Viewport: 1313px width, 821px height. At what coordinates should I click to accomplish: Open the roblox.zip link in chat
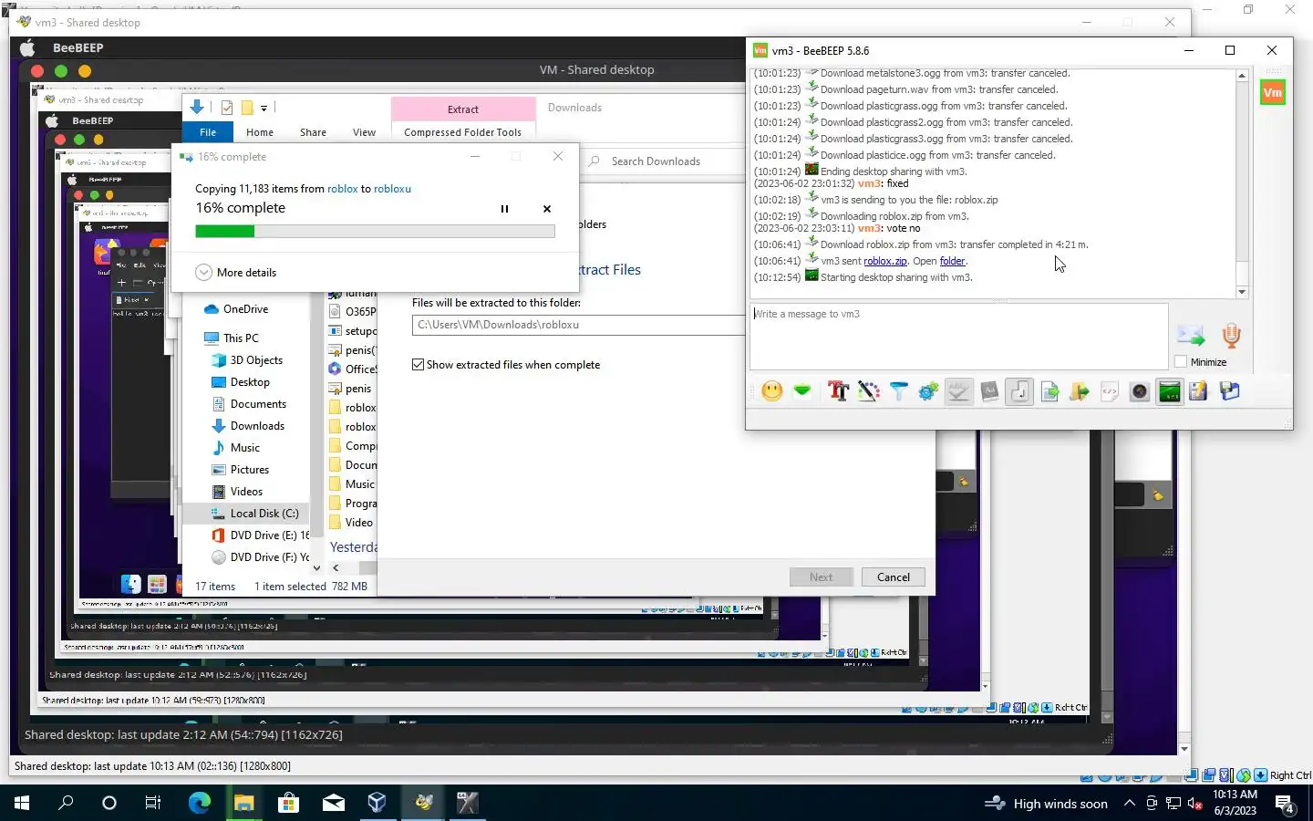[x=884, y=261]
